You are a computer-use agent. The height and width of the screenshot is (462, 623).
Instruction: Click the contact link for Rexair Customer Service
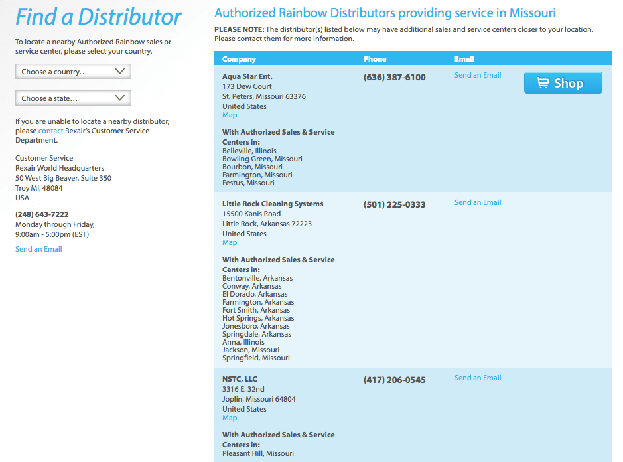(50, 131)
